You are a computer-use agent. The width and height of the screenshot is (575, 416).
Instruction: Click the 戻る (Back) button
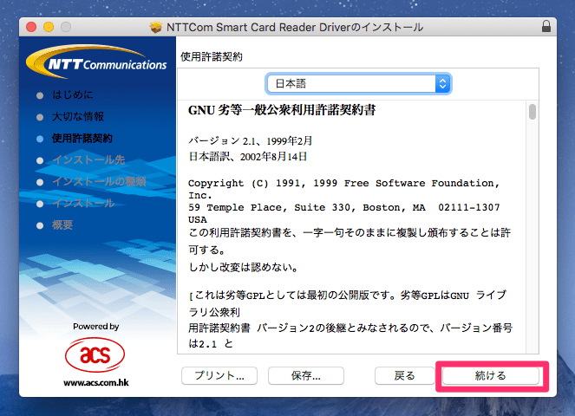[x=404, y=375]
